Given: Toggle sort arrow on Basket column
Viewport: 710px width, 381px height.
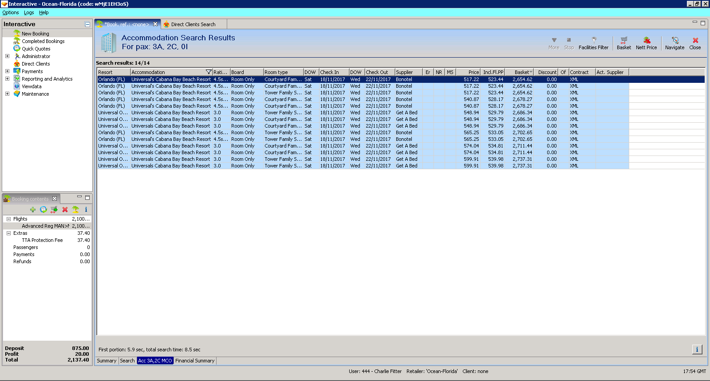Looking at the screenshot, I should coord(531,72).
